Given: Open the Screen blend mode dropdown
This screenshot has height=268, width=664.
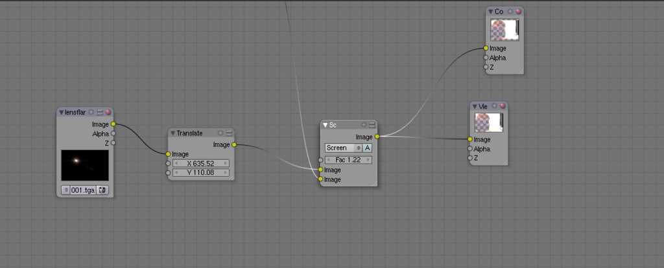Looking at the screenshot, I should [343, 148].
